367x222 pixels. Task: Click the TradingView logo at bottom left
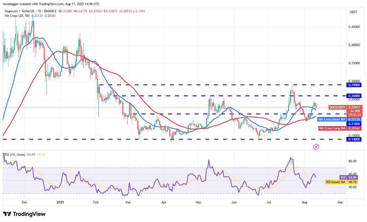tap(24, 214)
